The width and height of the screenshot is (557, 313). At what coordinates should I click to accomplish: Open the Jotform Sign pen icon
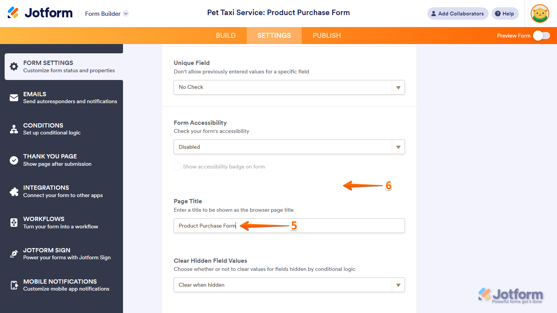pyautogui.click(x=14, y=254)
